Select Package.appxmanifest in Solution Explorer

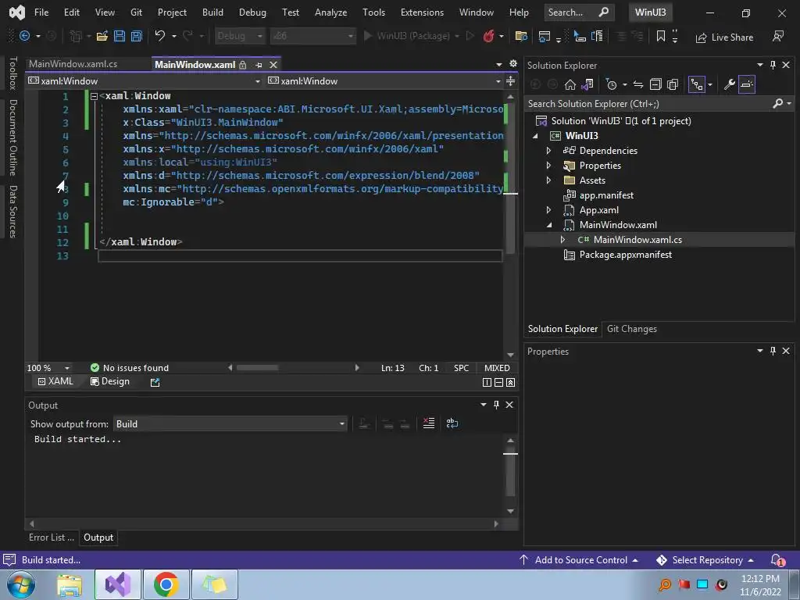click(x=625, y=255)
